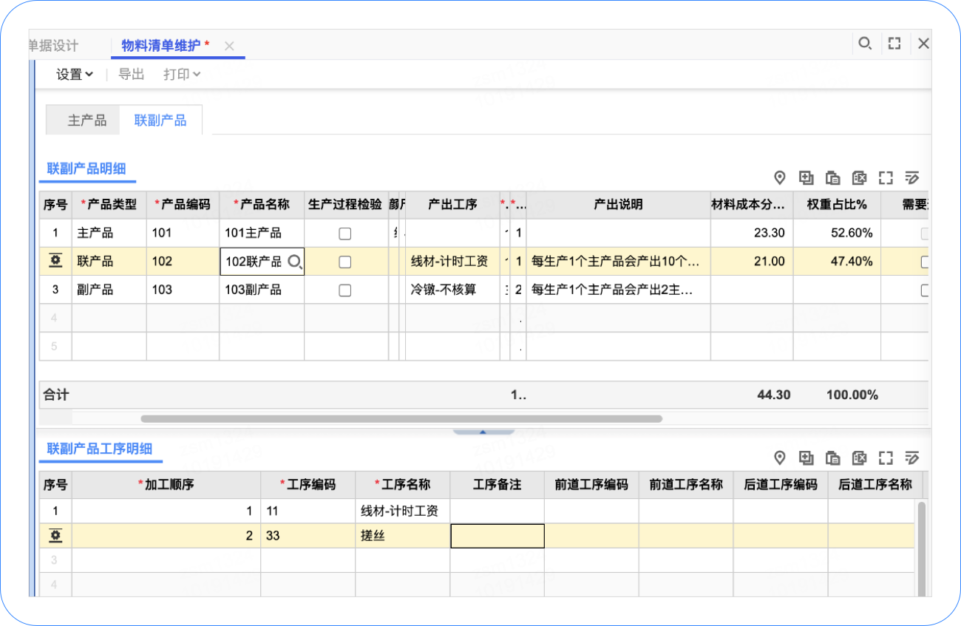Click the 工序编码 column header
The image size is (961, 626).
[308, 485]
